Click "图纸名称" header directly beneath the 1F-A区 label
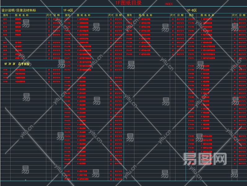Image resolution: width=247 pixels, height=186 pixels. [x=84, y=15]
